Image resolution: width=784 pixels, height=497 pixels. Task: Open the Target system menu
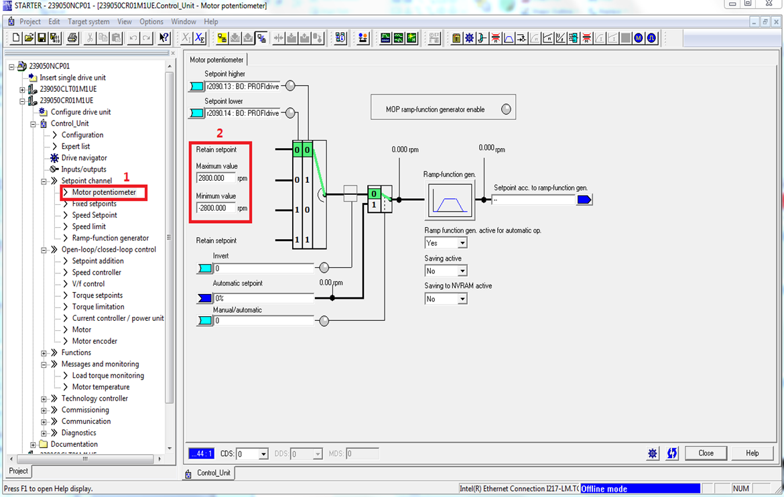[88, 21]
